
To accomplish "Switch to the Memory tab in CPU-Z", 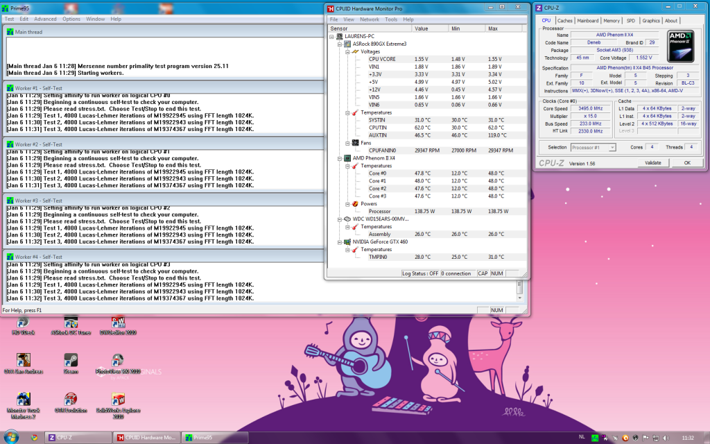I will 612,21.
